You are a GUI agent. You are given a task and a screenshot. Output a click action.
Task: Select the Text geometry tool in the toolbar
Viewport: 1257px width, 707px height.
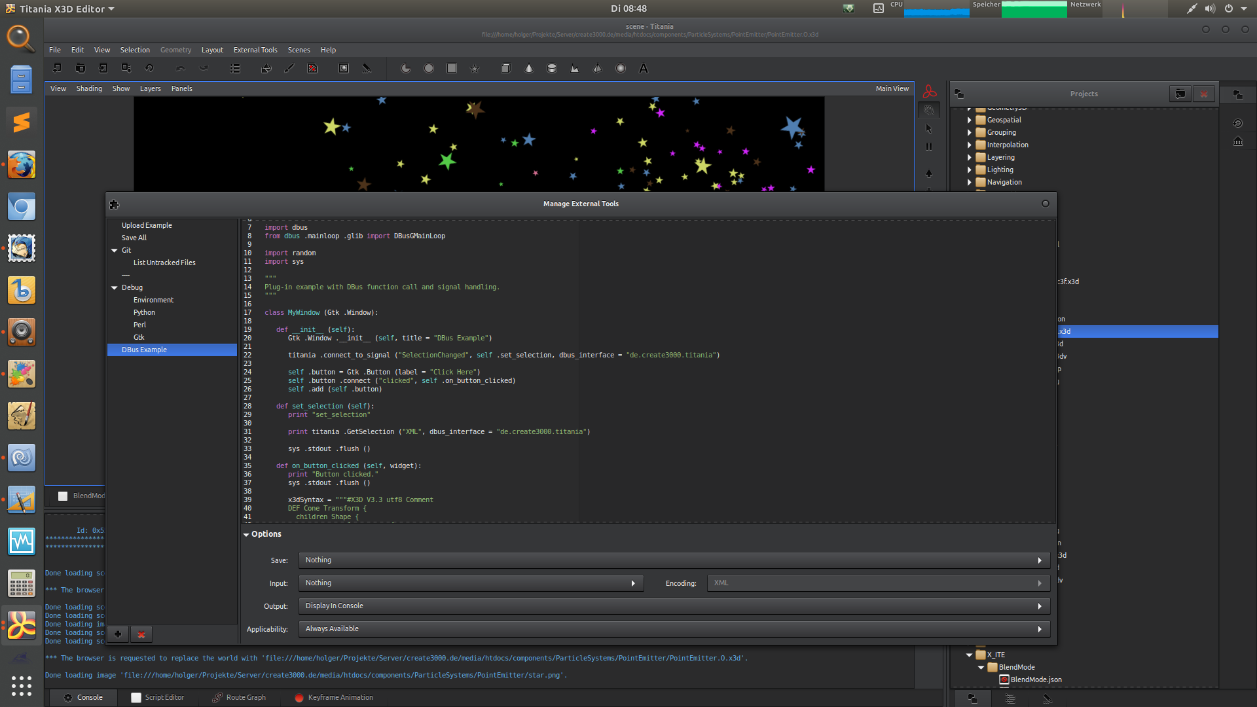[644, 68]
